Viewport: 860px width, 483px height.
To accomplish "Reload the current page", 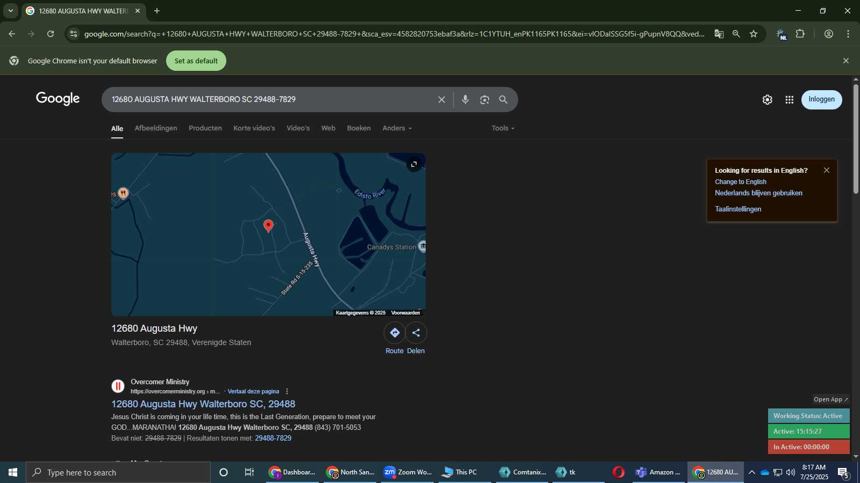I will point(51,34).
